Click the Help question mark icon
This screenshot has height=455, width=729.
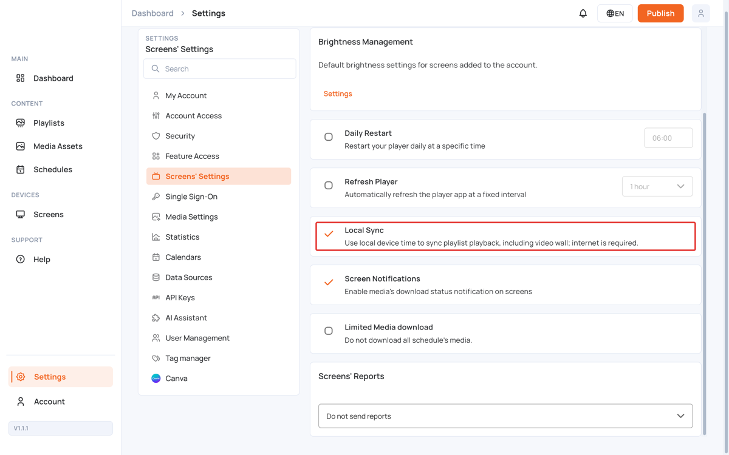coord(21,259)
